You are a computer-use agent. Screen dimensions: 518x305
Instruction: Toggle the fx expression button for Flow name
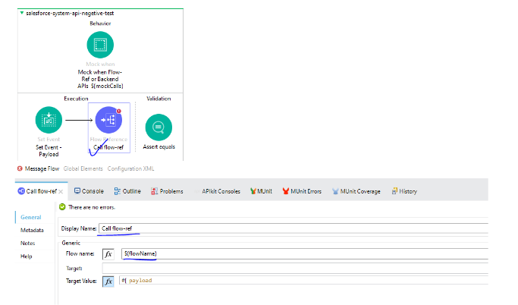click(108, 254)
